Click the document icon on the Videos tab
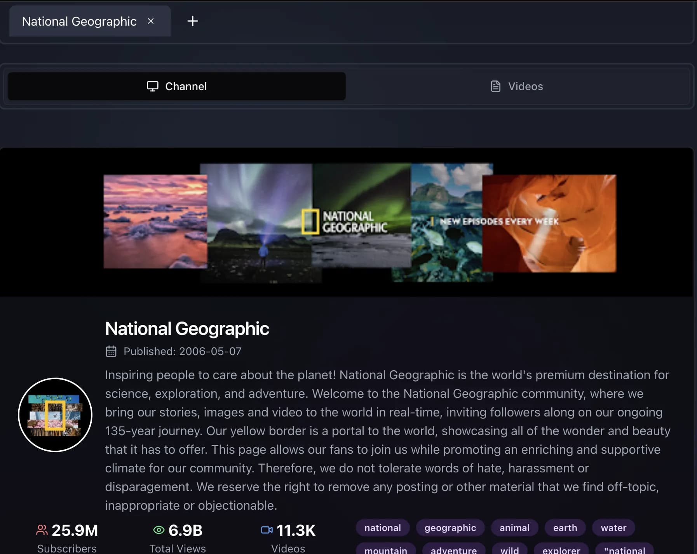This screenshot has height=554, width=697. tap(495, 86)
